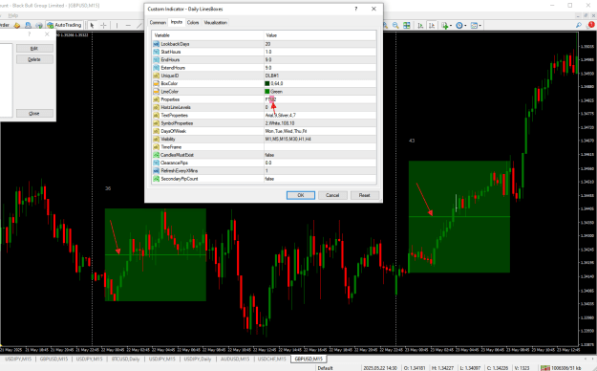Viewport: 597px width, 371px height.
Task: Select the empty TimeFrame value cell
Action: [320, 147]
